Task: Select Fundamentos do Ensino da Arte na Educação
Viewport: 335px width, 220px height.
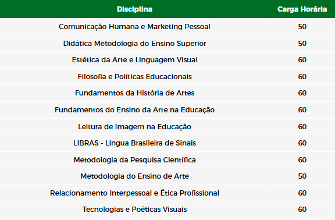Action: tap(134, 109)
